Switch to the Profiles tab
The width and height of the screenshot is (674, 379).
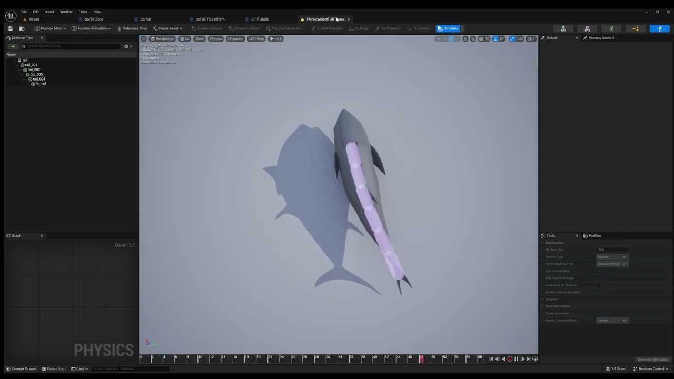(x=592, y=236)
